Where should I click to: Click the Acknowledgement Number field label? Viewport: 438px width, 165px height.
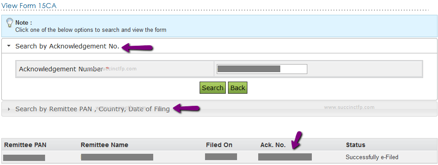61,69
